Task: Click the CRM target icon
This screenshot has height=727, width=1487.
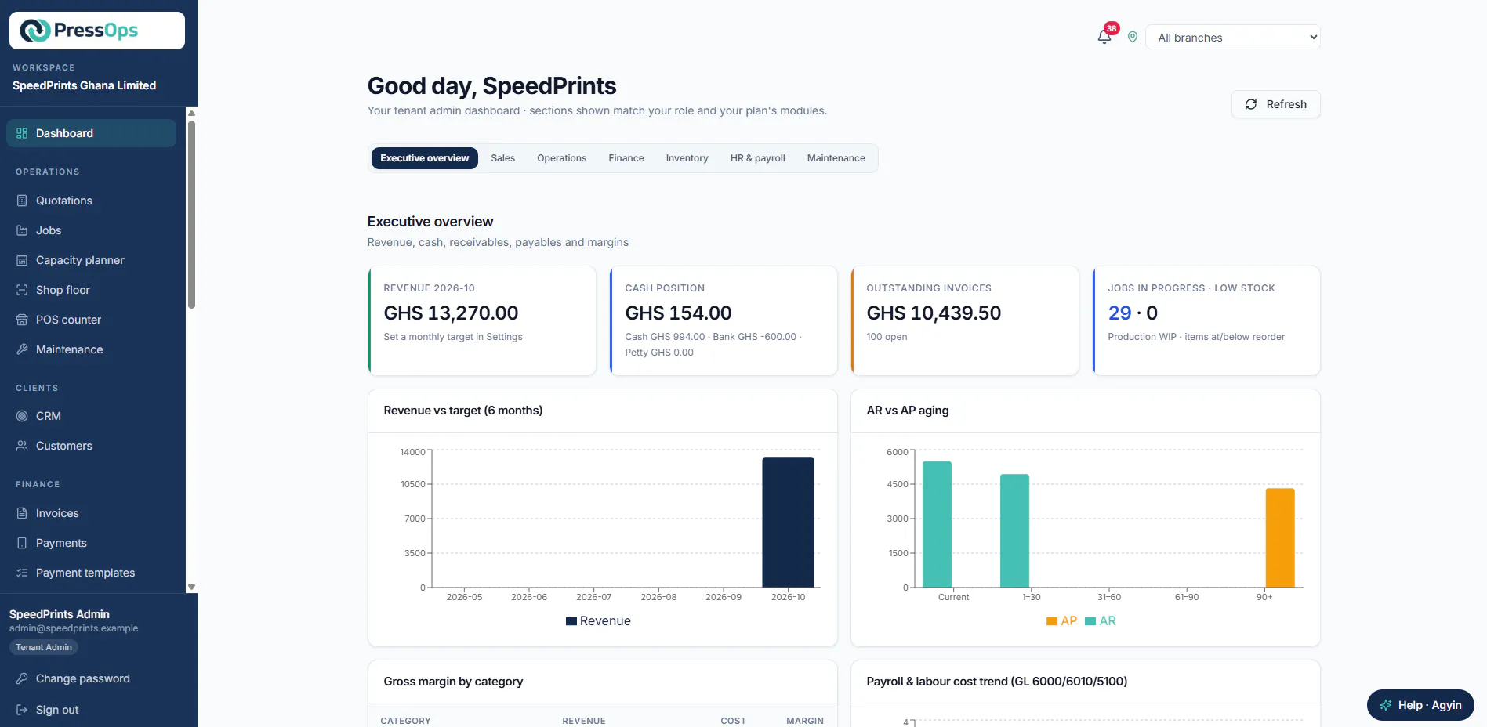Action: (22, 416)
